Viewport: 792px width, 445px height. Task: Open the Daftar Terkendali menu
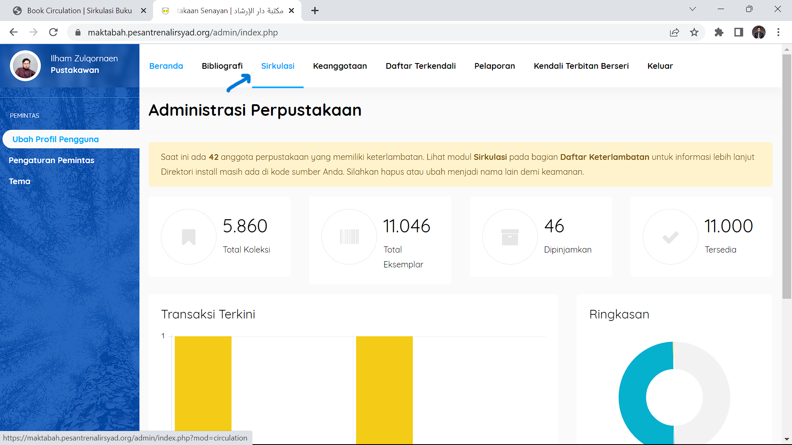pos(421,66)
